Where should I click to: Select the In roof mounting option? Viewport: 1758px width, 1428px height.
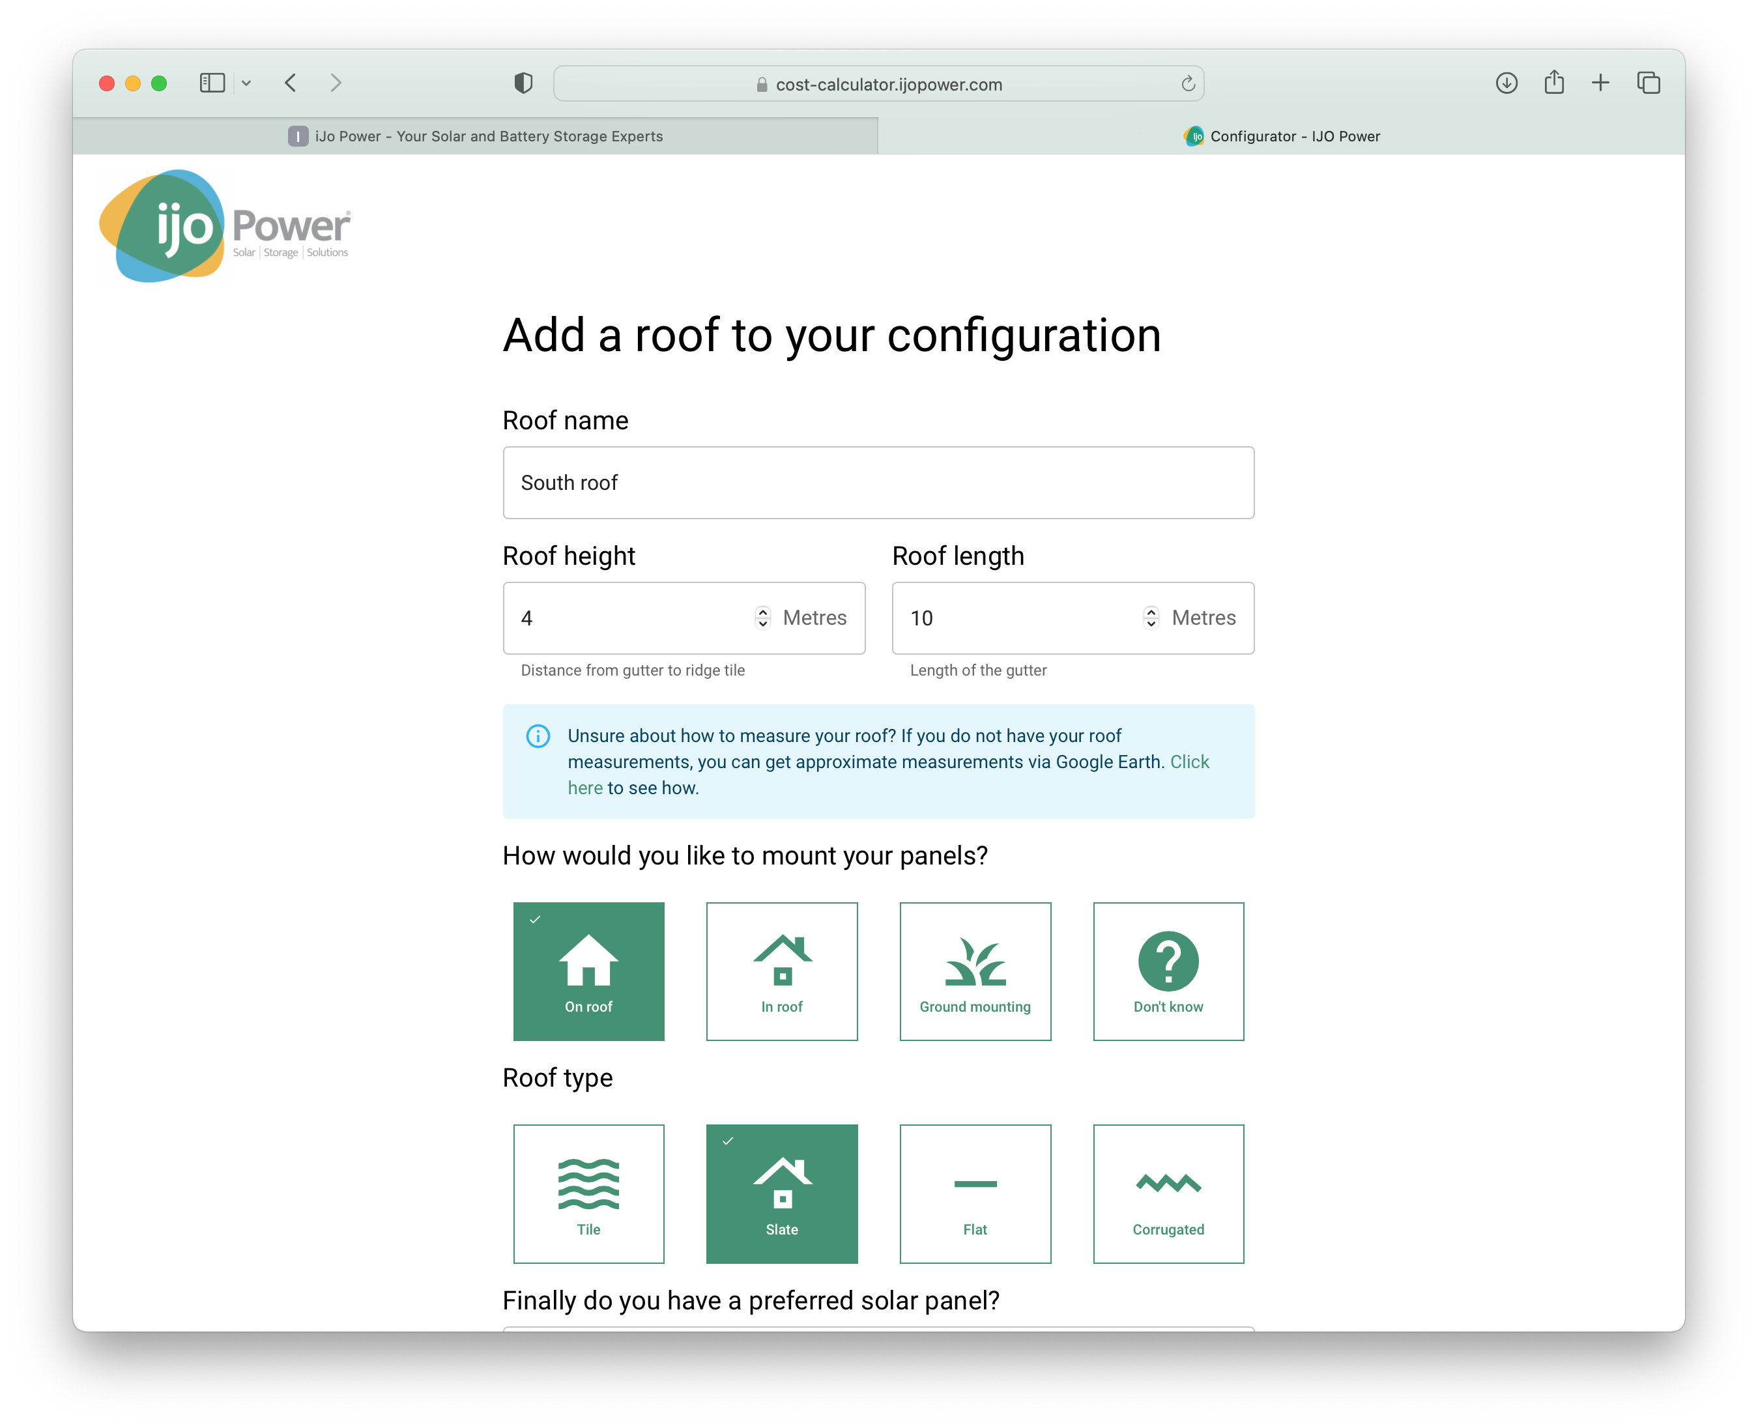[781, 971]
